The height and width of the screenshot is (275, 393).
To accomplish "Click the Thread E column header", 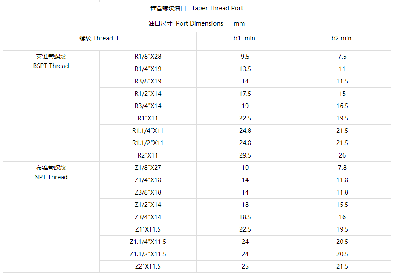I will pyautogui.click(x=100, y=41).
